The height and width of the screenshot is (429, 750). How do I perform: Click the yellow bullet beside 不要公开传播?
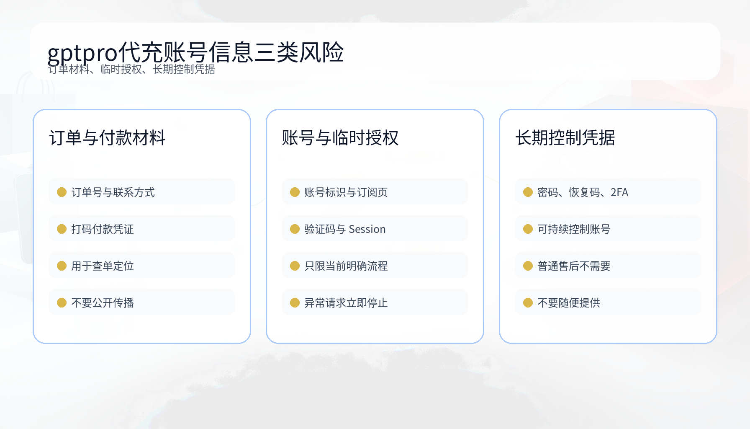(62, 302)
